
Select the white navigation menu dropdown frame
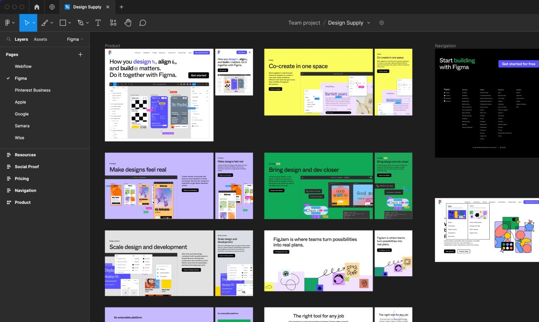tap(487, 230)
